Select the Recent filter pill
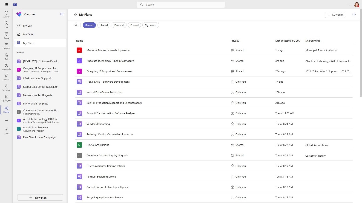362x203 pixels. point(89,25)
